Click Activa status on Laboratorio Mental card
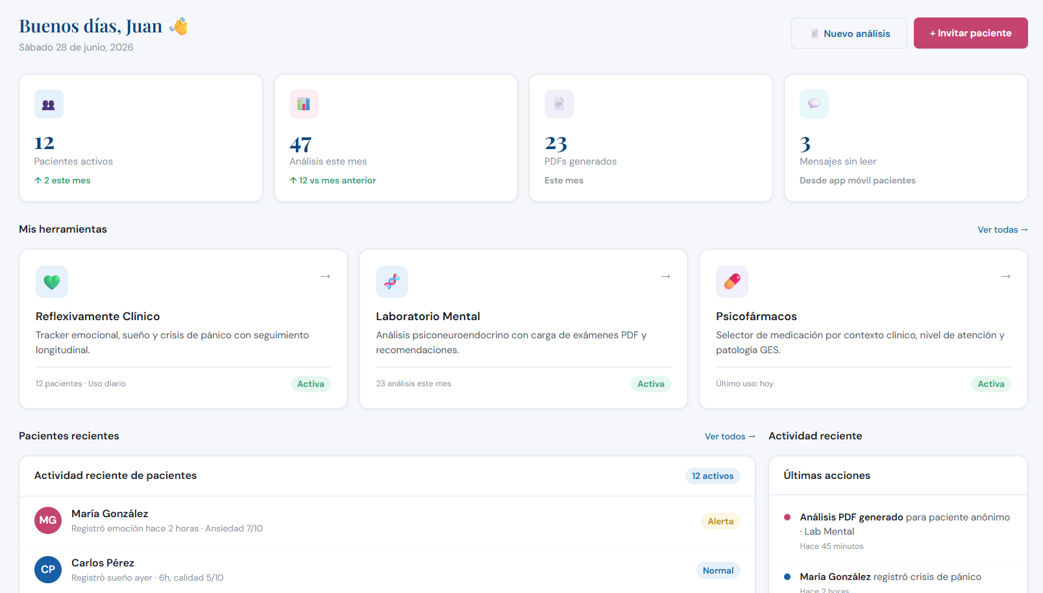This screenshot has height=593, width=1043. click(651, 384)
